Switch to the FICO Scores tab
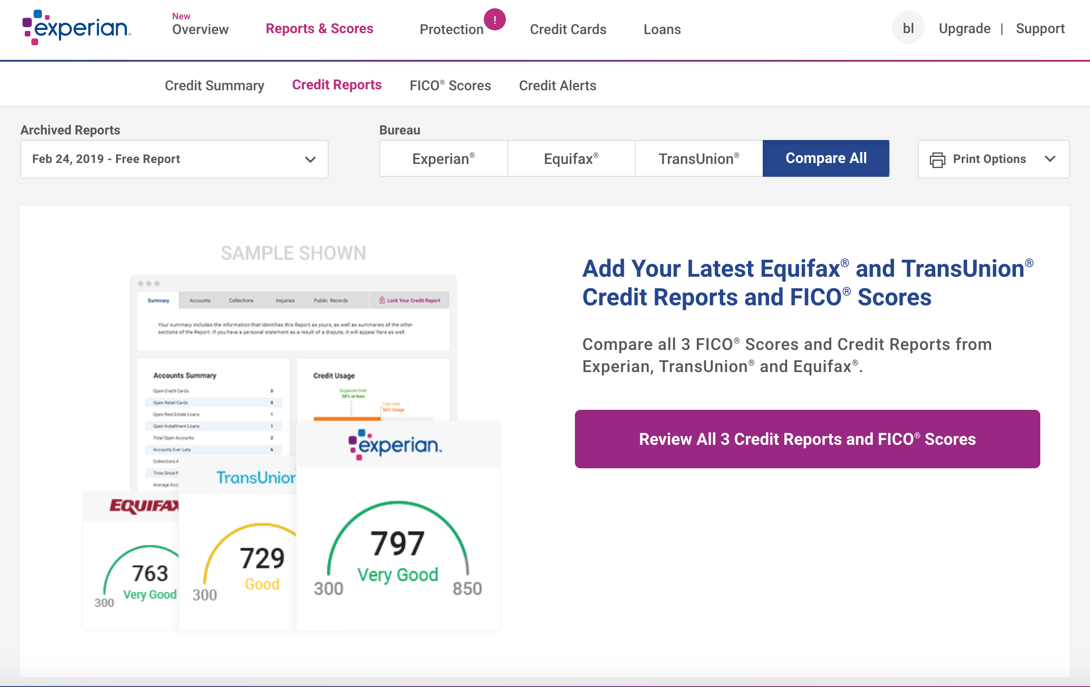Image resolution: width=1090 pixels, height=687 pixels. pos(450,85)
